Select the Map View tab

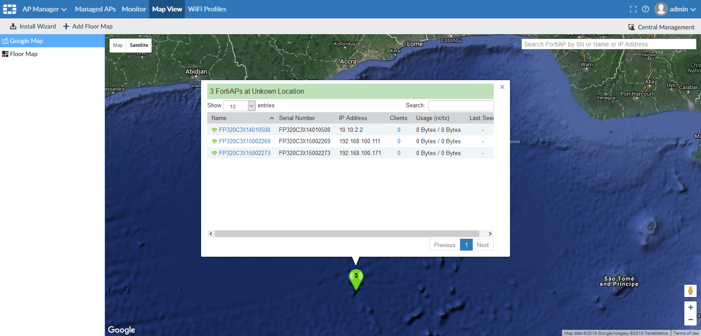pos(167,9)
